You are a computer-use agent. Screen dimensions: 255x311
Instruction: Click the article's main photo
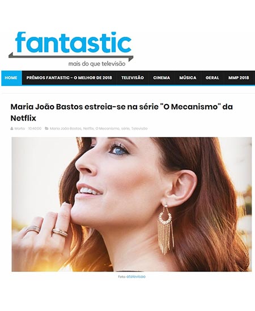point(131,204)
